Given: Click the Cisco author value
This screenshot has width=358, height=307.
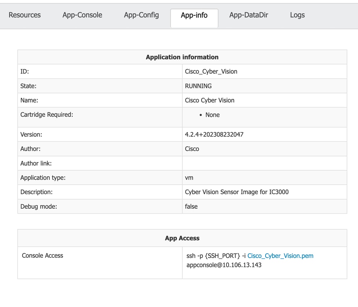Looking at the screenshot, I should click(192, 149).
